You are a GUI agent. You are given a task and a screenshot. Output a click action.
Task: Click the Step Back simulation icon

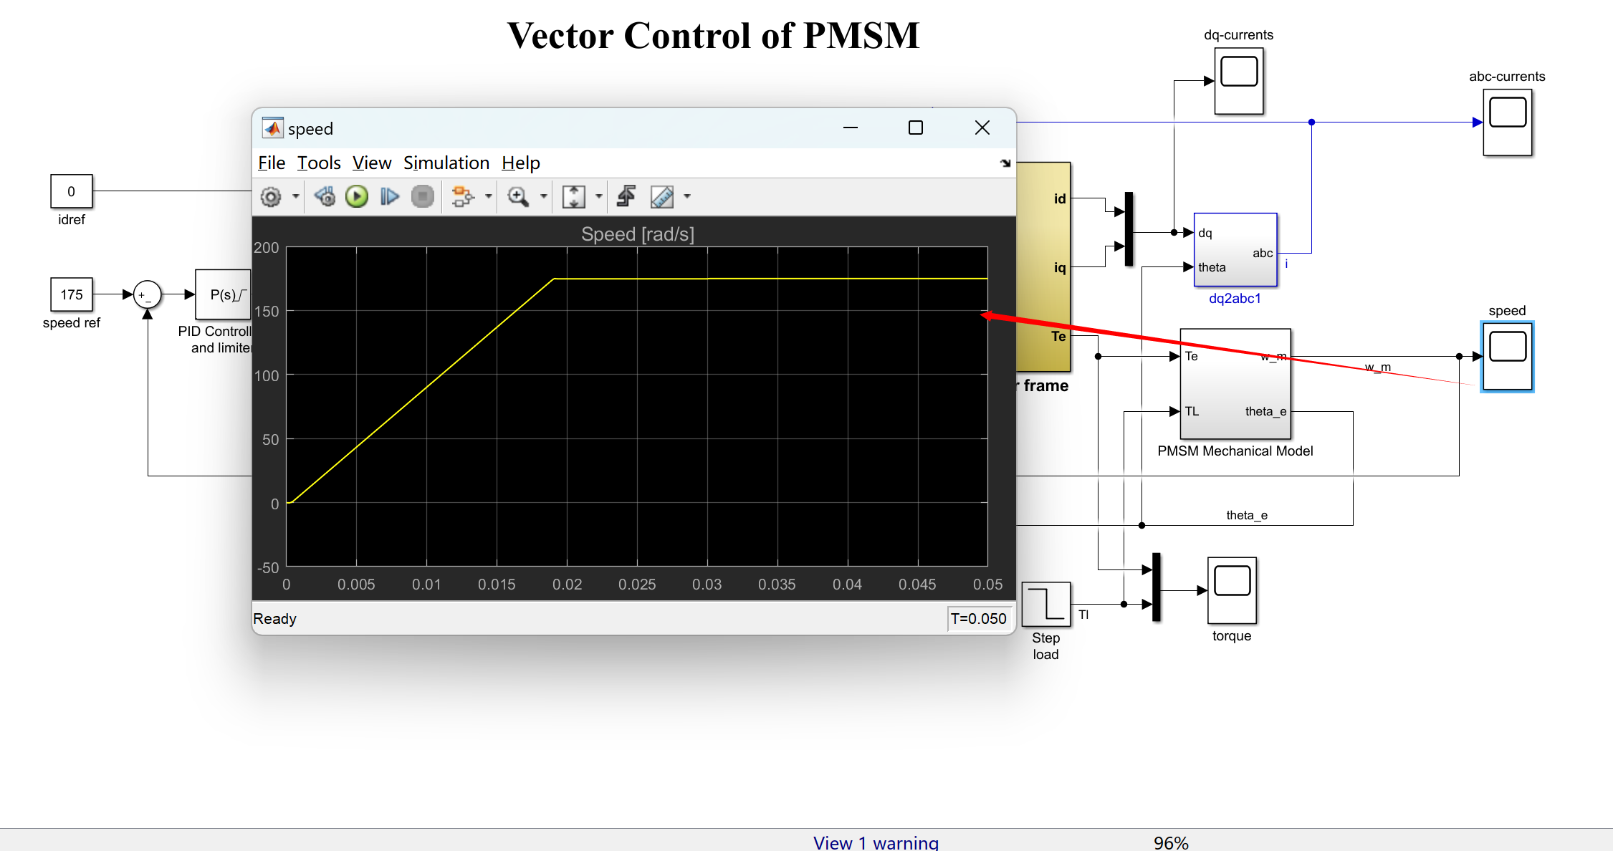(325, 197)
